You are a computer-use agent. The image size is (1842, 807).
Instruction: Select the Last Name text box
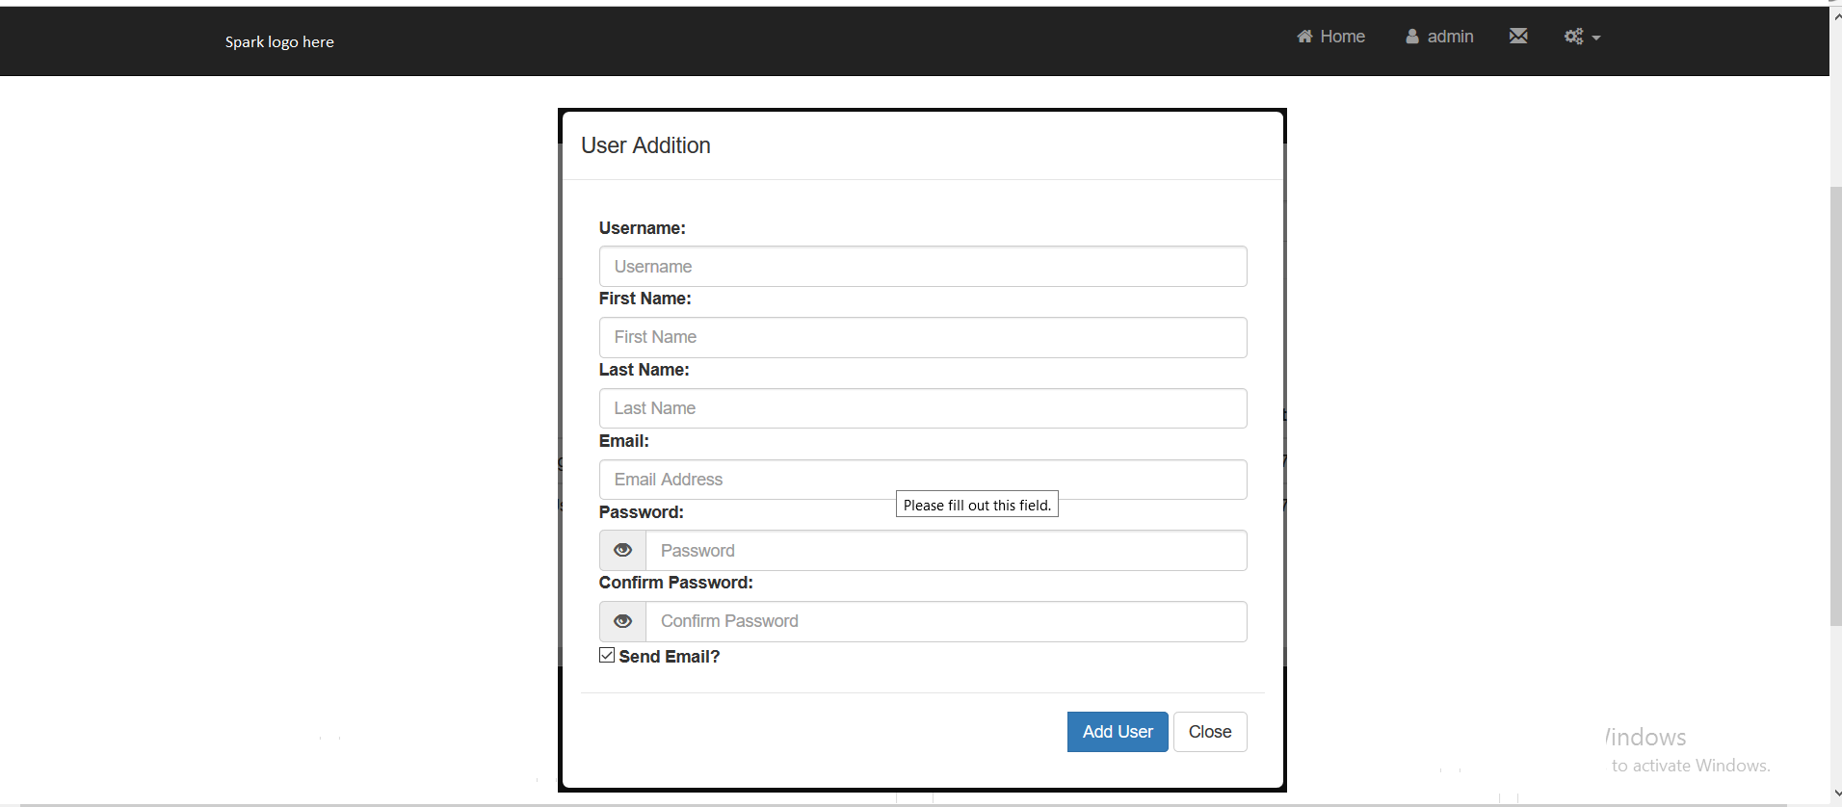click(922, 408)
